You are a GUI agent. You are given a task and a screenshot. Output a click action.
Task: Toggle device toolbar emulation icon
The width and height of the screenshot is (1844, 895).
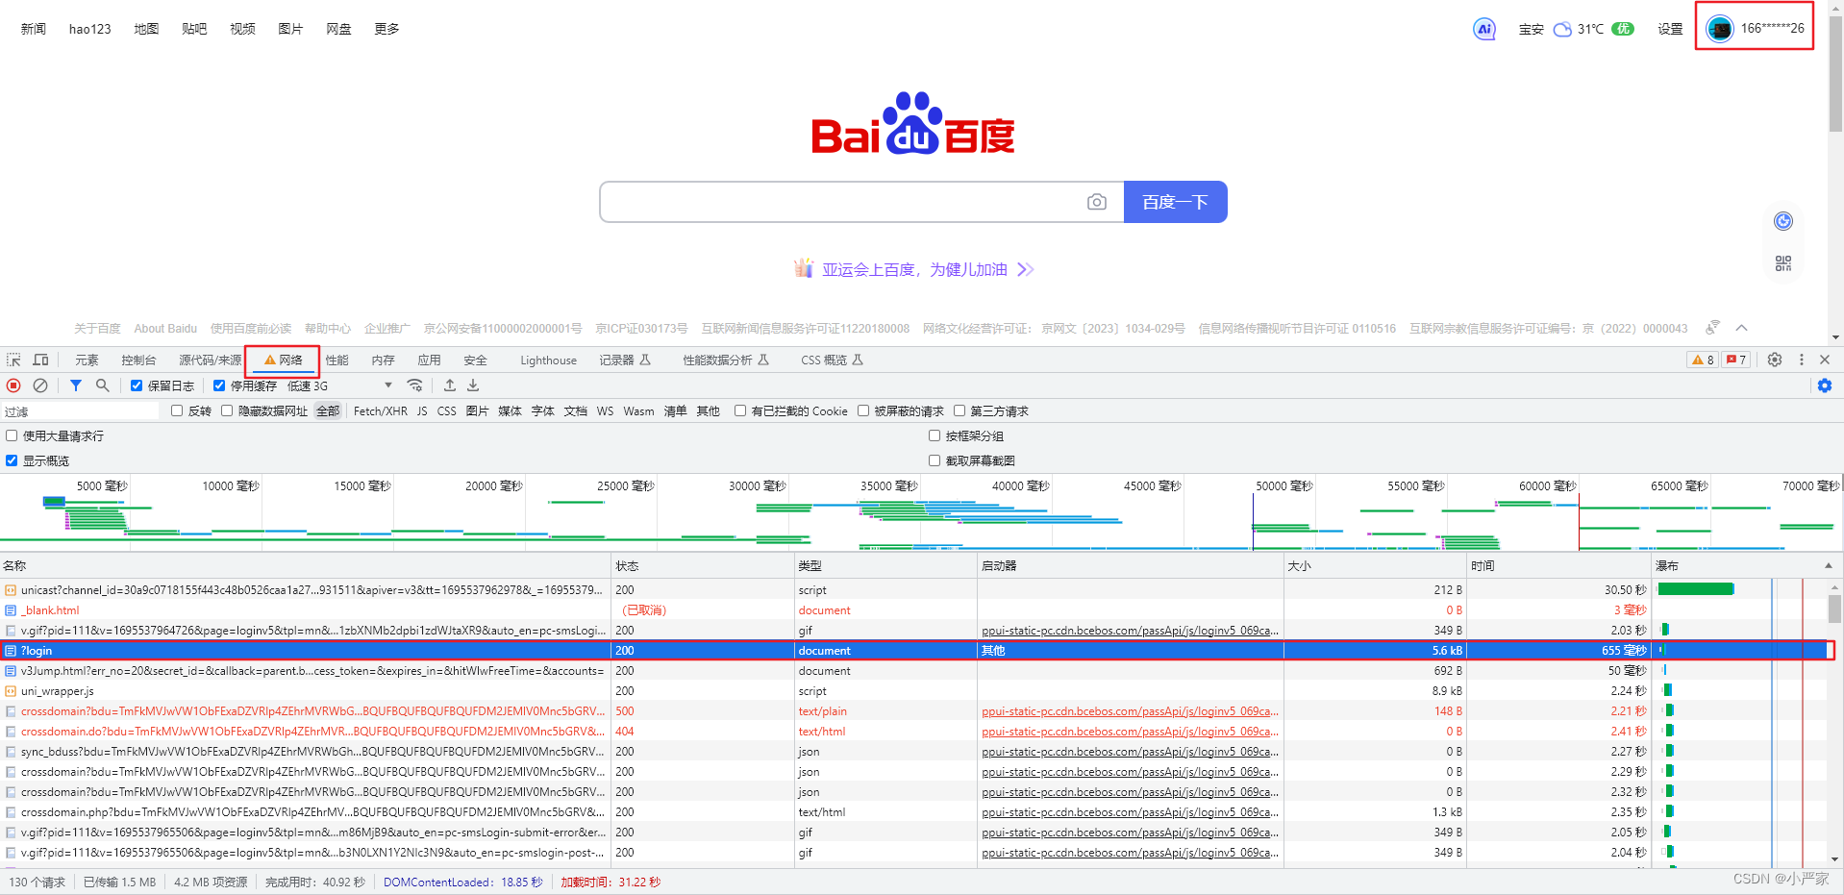pyautogui.click(x=40, y=360)
